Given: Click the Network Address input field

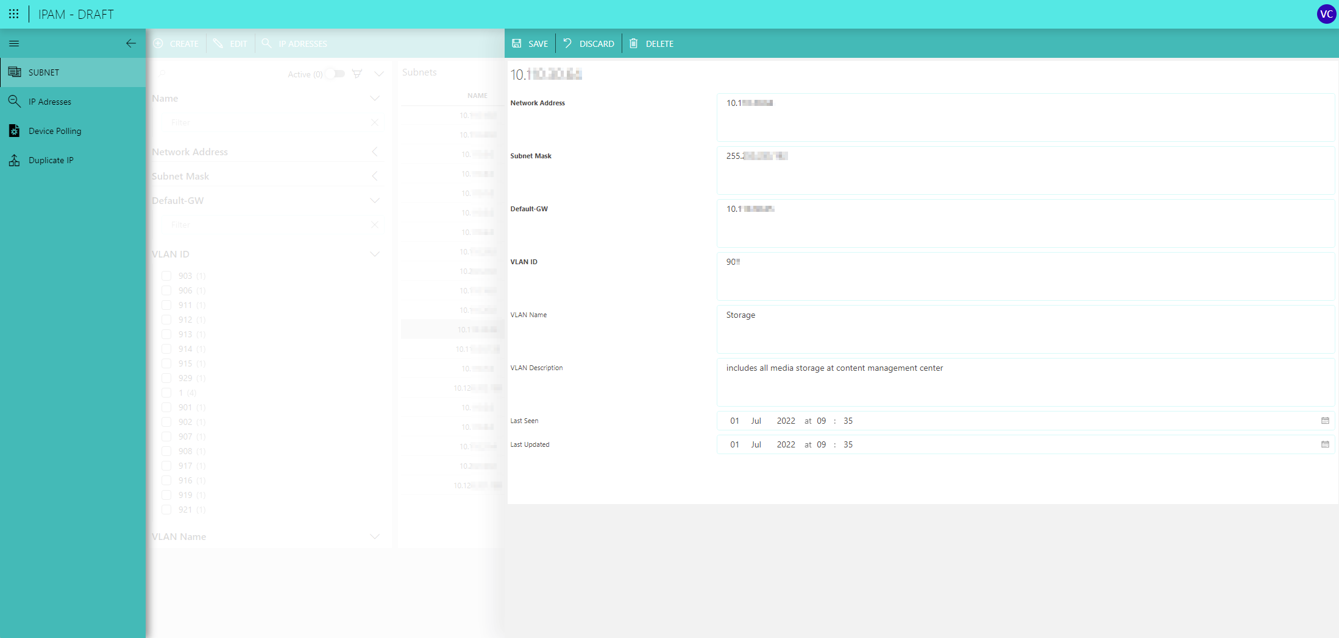Looking at the screenshot, I should 1025,117.
